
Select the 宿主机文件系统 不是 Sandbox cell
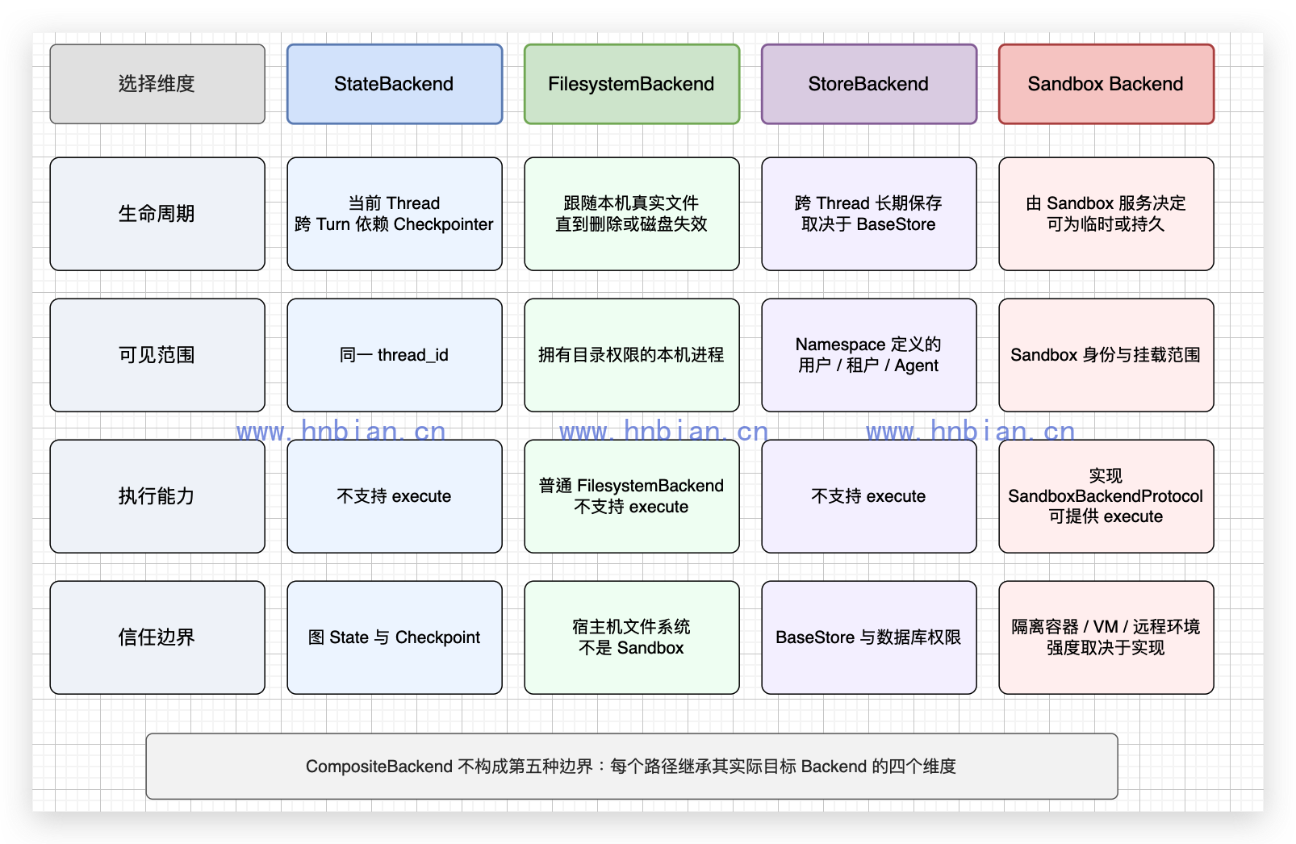pos(632,637)
